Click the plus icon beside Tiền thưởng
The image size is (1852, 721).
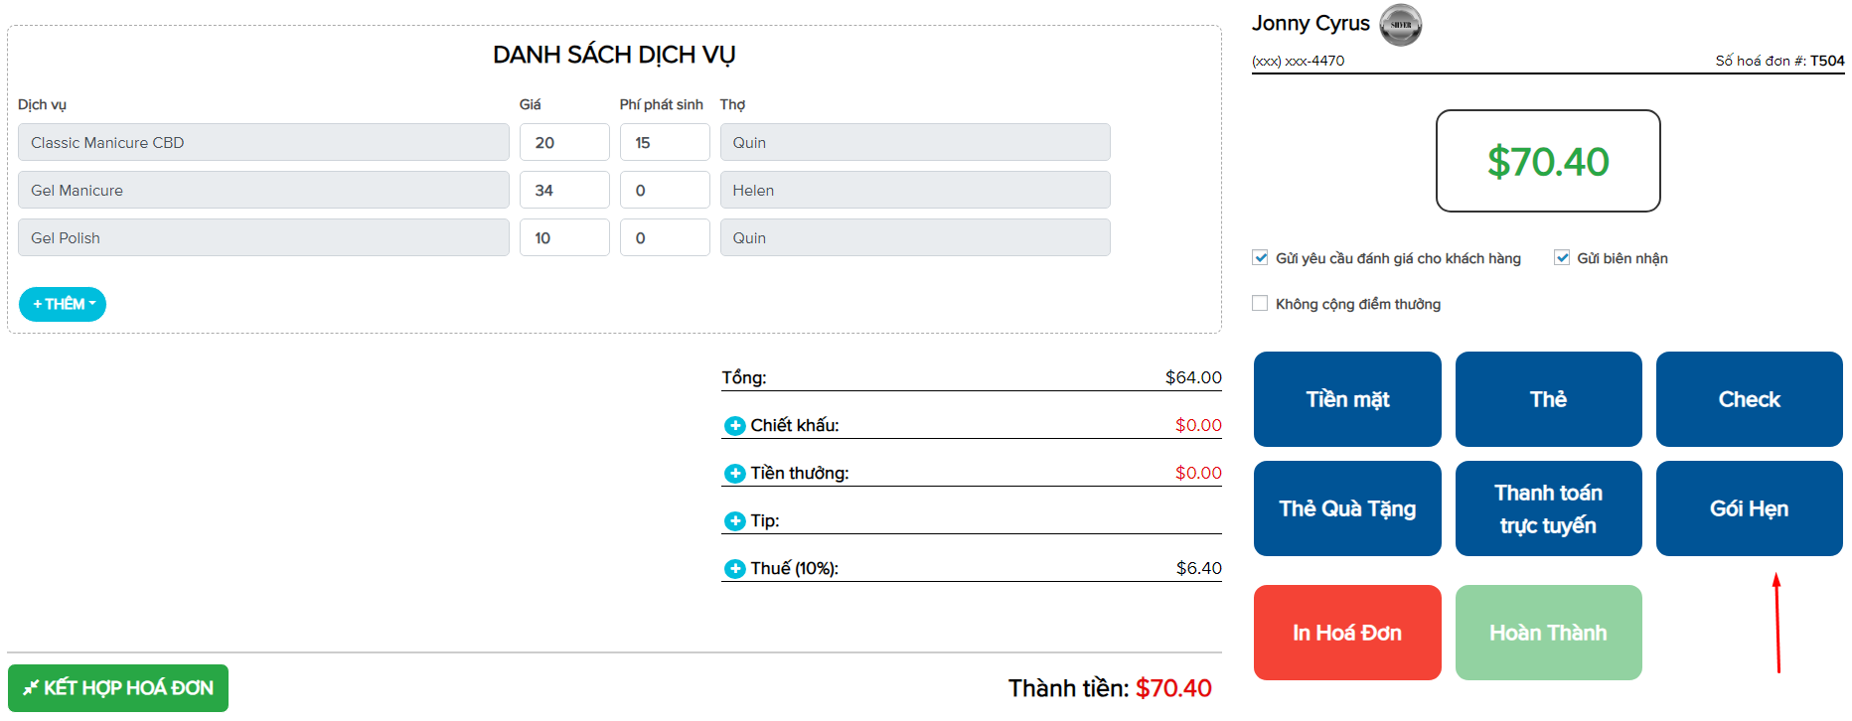click(734, 474)
